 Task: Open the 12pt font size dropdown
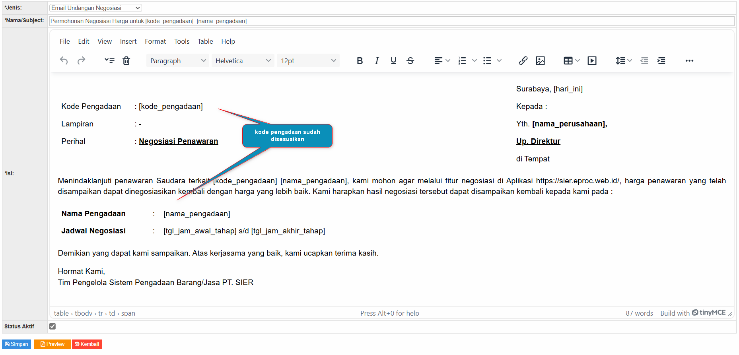308,61
